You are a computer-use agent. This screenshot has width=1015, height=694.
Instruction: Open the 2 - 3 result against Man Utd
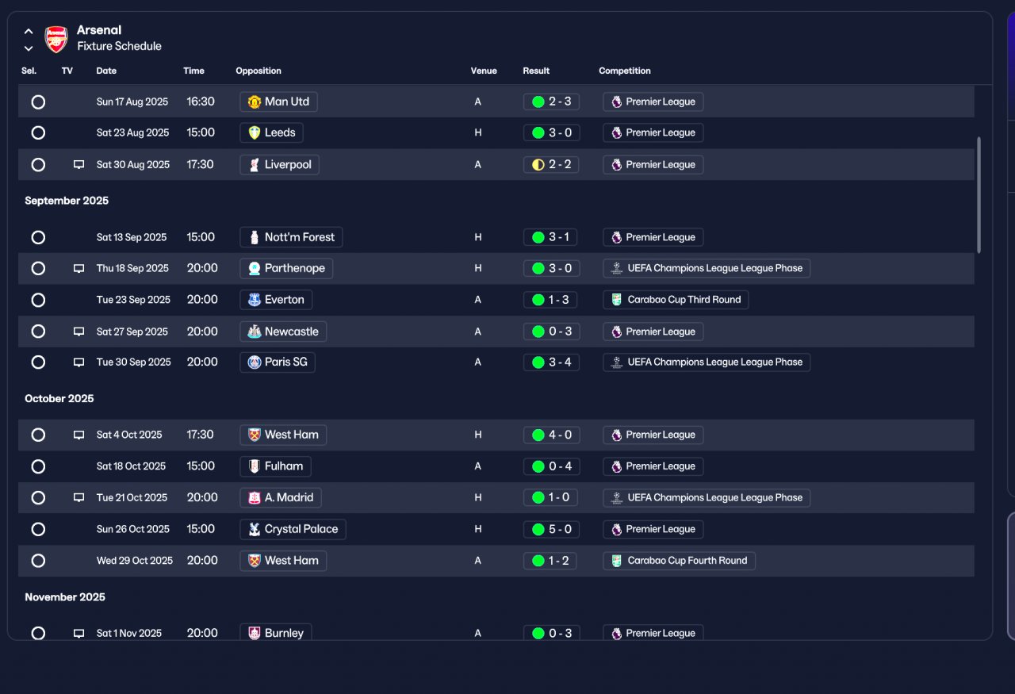pos(551,102)
